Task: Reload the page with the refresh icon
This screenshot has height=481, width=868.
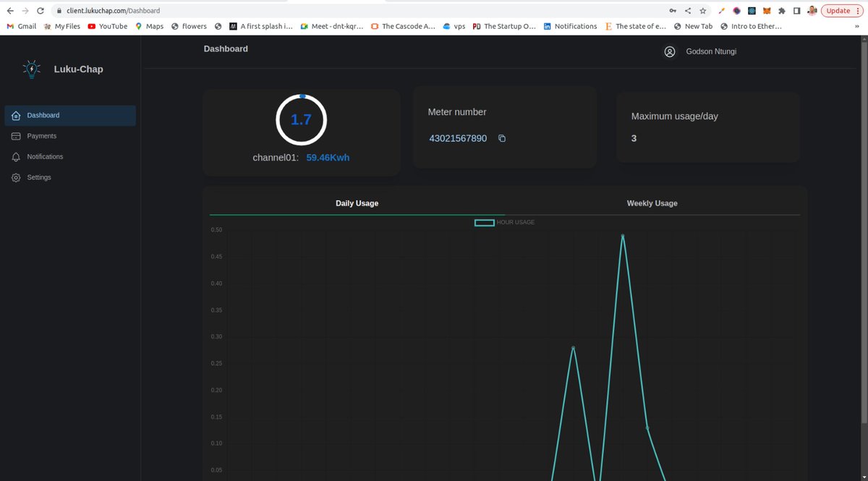Action: pyautogui.click(x=41, y=11)
